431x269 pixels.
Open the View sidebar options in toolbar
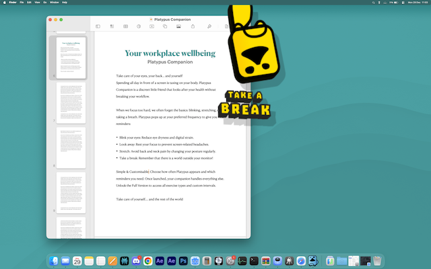coord(98,26)
